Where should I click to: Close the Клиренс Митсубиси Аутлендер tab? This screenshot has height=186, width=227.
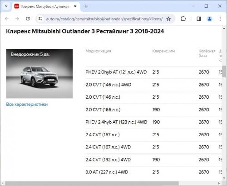click(75, 6)
